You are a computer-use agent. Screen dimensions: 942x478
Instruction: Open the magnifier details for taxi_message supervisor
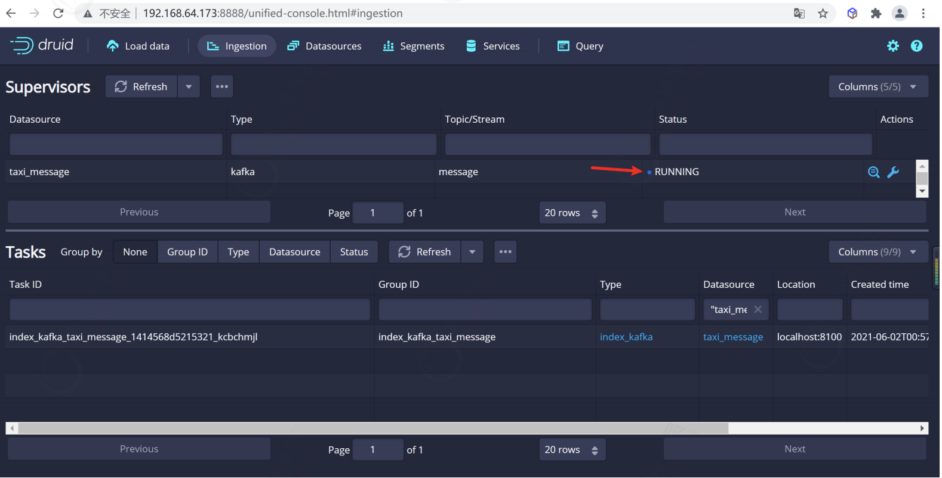coord(873,172)
